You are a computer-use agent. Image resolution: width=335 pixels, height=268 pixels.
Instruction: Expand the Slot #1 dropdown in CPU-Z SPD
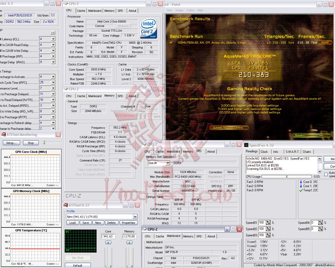pyautogui.click(x=168, y=163)
